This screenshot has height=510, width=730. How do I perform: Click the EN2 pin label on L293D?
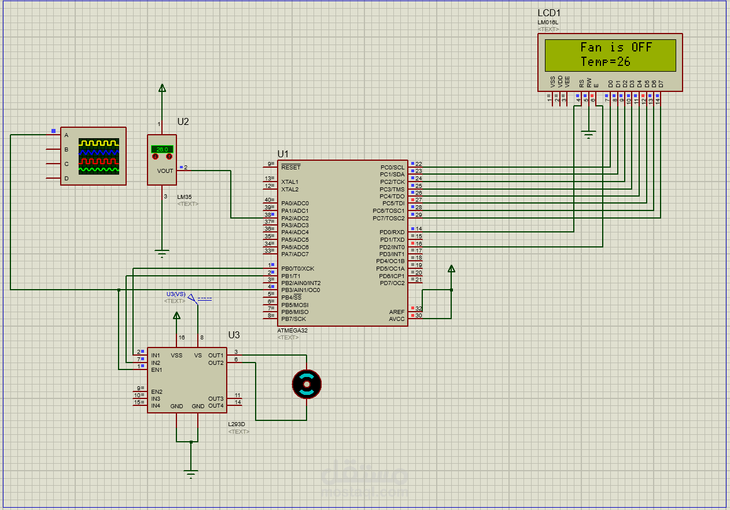(156, 391)
